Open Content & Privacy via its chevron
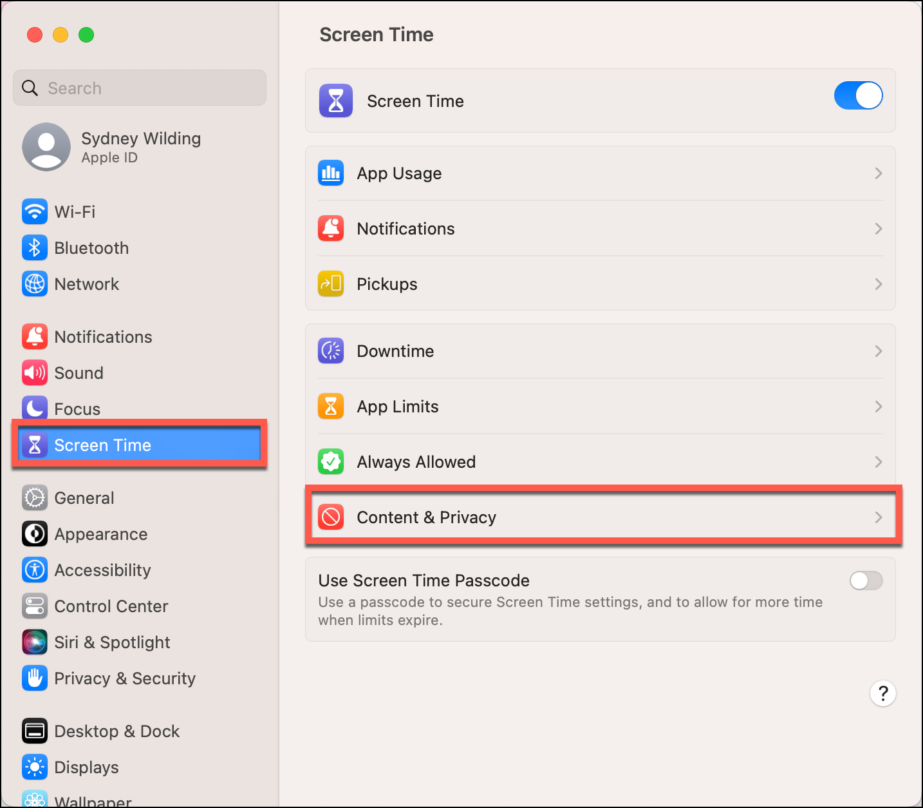923x808 pixels. tap(878, 517)
